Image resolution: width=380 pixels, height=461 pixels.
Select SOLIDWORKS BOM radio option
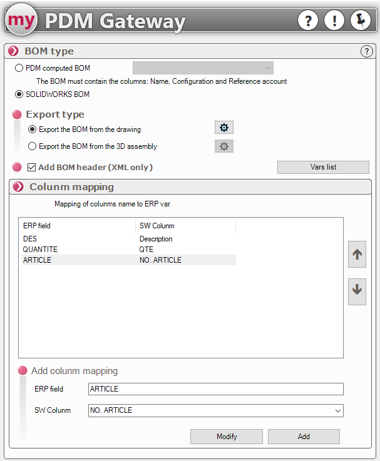(x=19, y=94)
